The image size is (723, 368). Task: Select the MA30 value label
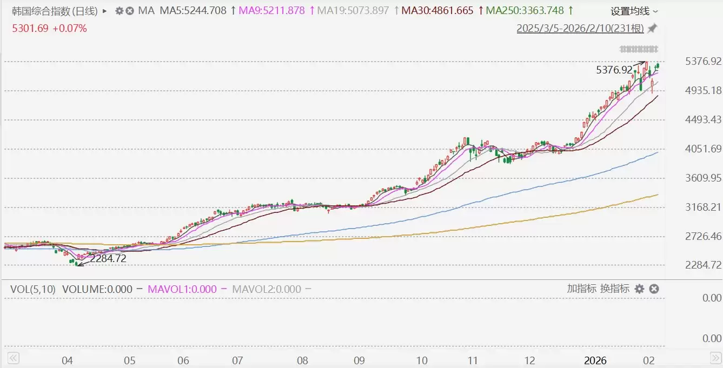coord(438,11)
